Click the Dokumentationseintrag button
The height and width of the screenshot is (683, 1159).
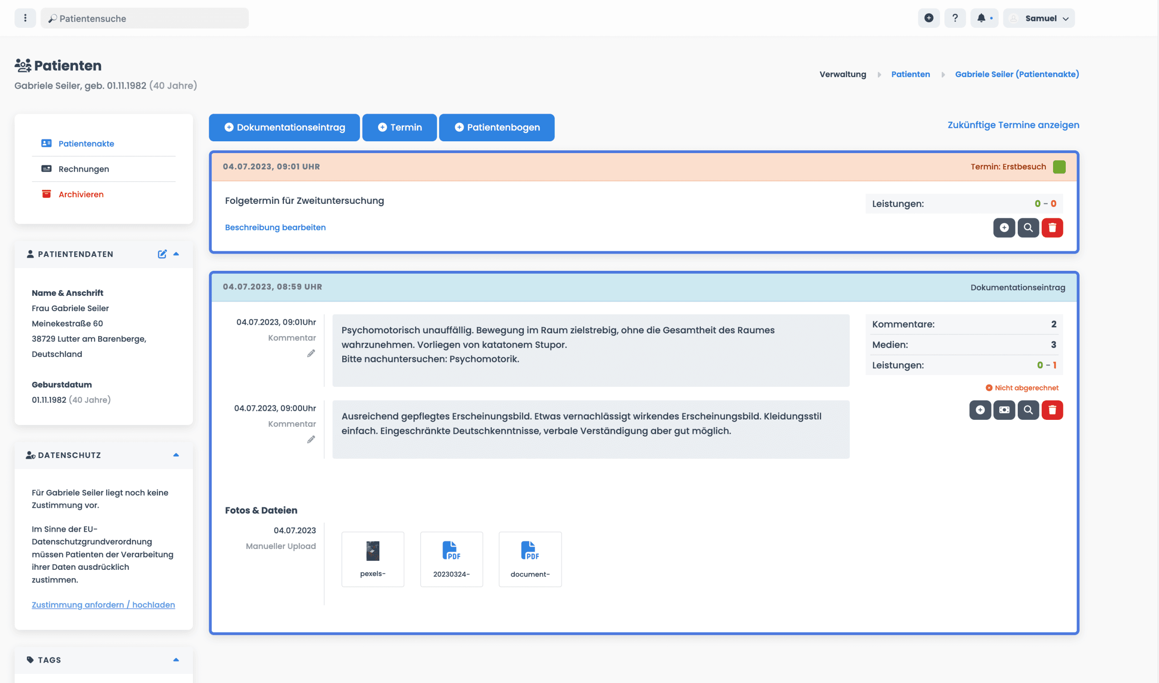click(x=284, y=127)
